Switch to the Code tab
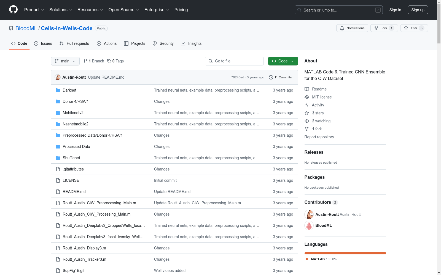441x275 pixels. point(19,43)
